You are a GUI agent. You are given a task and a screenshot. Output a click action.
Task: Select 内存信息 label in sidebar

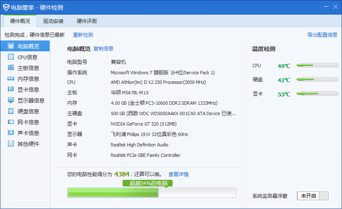coord(28,79)
